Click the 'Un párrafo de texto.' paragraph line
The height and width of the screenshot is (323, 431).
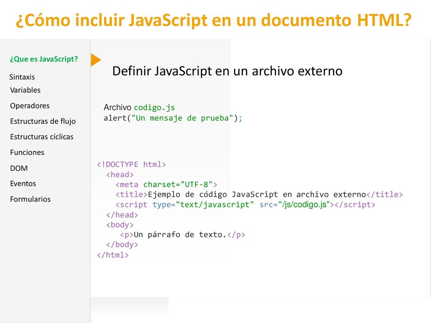(x=183, y=235)
